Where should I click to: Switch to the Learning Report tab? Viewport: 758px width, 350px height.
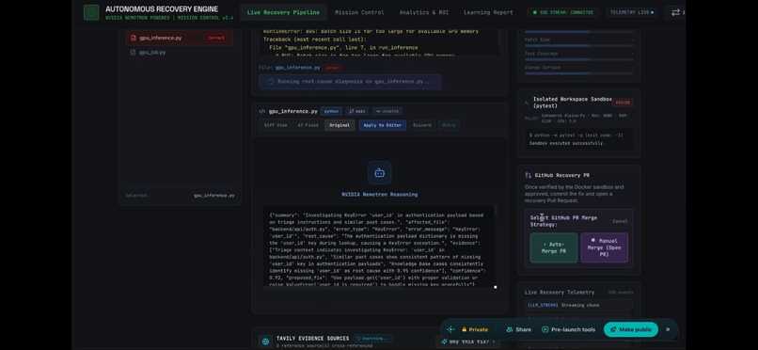coord(488,12)
